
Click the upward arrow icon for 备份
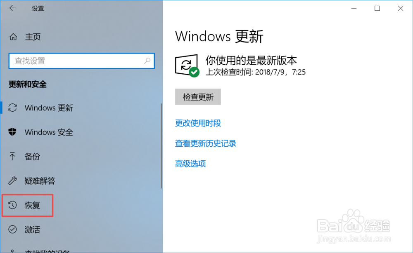tap(12, 156)
